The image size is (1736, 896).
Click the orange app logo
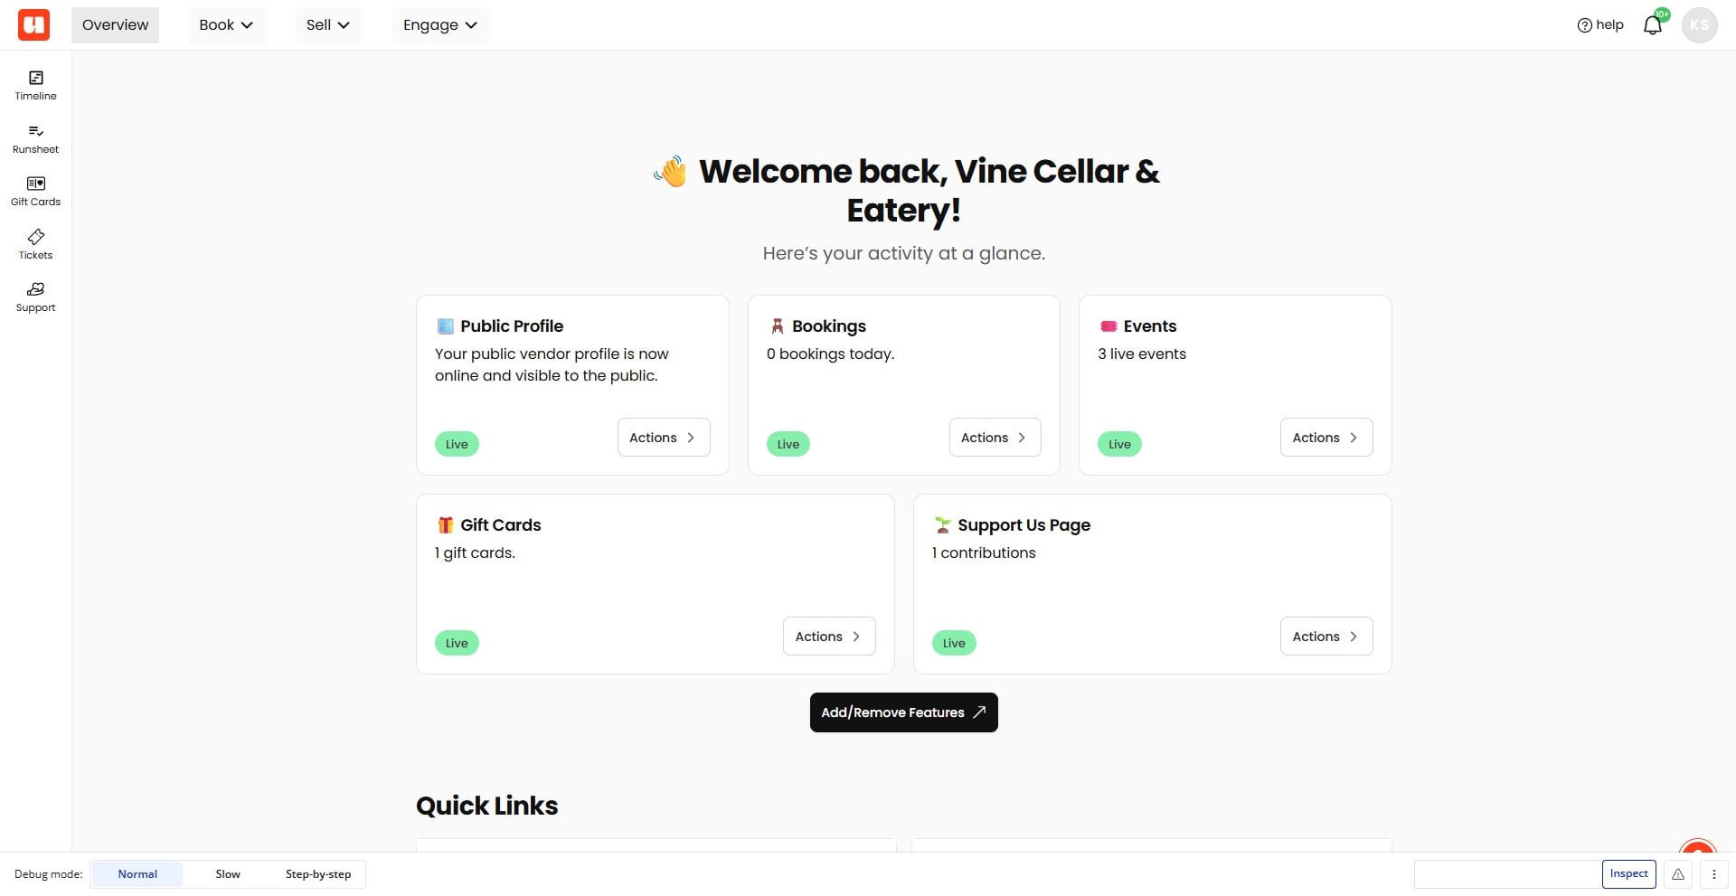pyautogui.click(x=33, y=24)
